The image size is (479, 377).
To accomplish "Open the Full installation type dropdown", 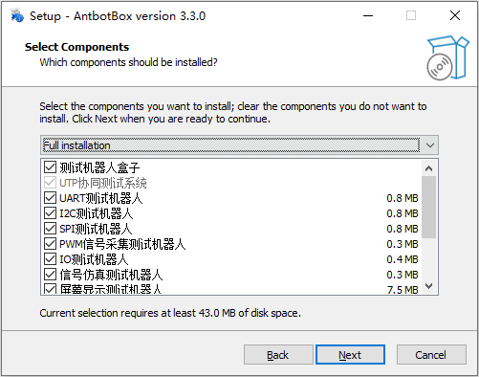I will (239, 145).
